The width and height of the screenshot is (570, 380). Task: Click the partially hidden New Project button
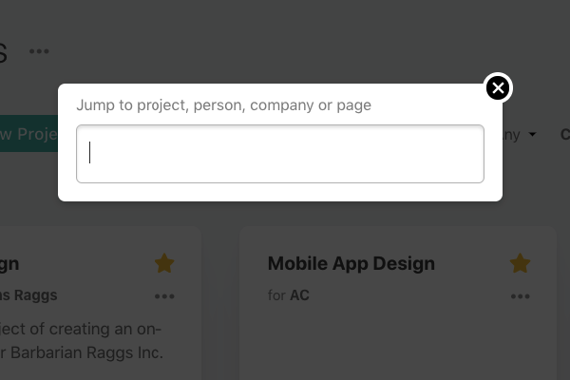(x=28, y=134)
